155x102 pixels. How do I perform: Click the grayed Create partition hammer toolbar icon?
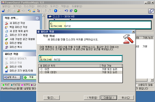[x=14, y=11]
